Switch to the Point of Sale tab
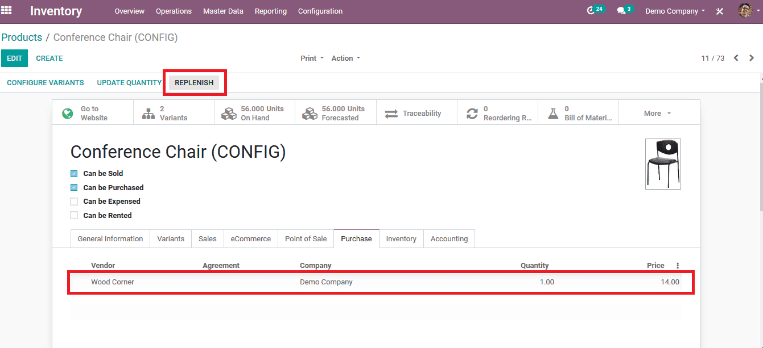The image size is (763, 348). point(306,239)
